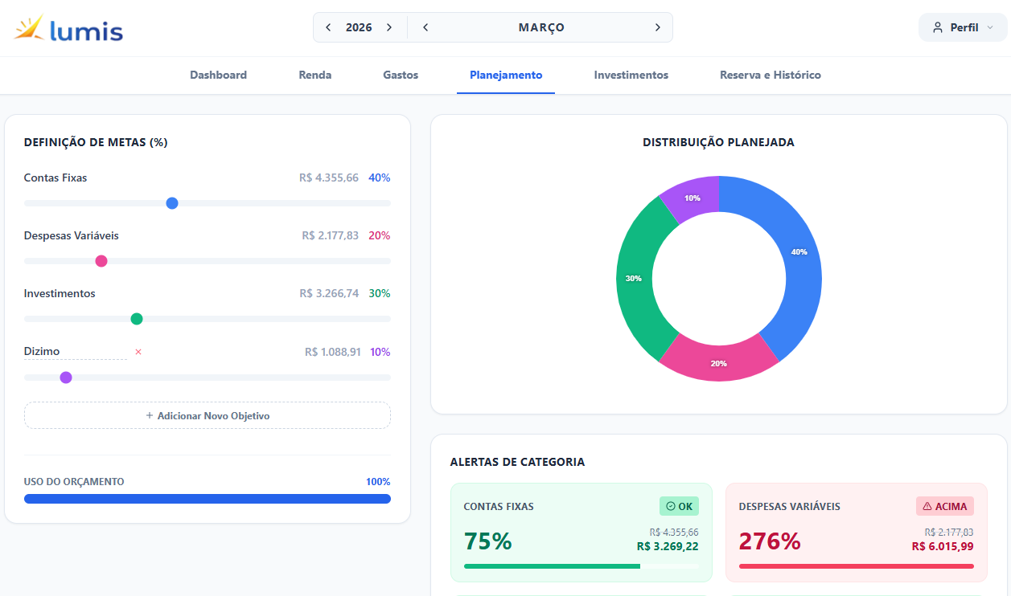
Task: Expand the Perfil dropdown chevron
Action: pyautogui.click(x=990, y=27)
